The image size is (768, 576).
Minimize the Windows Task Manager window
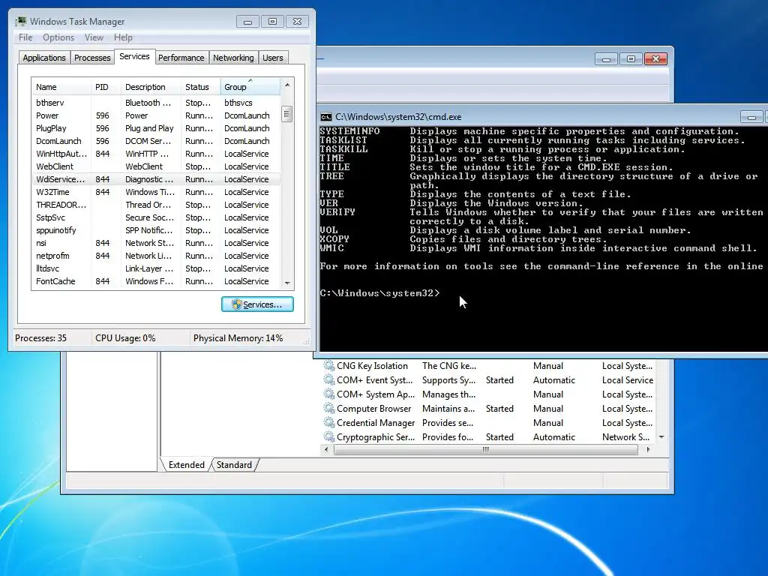(x=247, y=22)
